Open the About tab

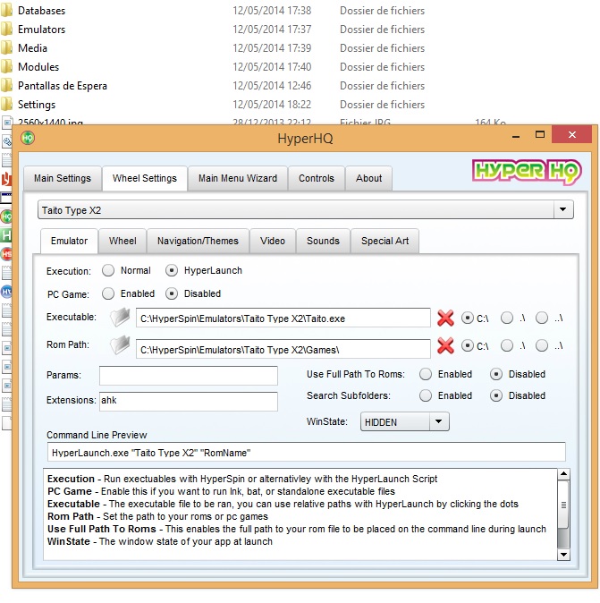(368, 178)
